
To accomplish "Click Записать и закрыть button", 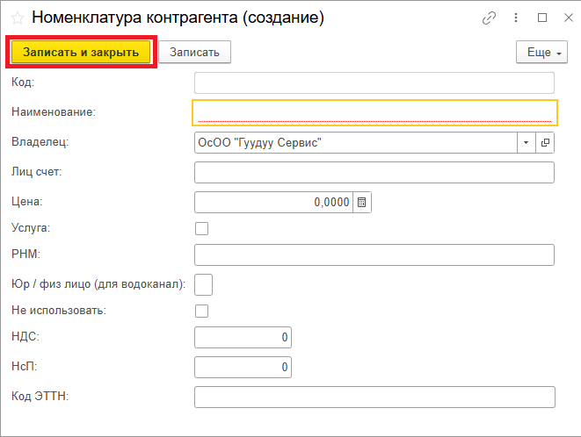I will click(x=81, y=52).
